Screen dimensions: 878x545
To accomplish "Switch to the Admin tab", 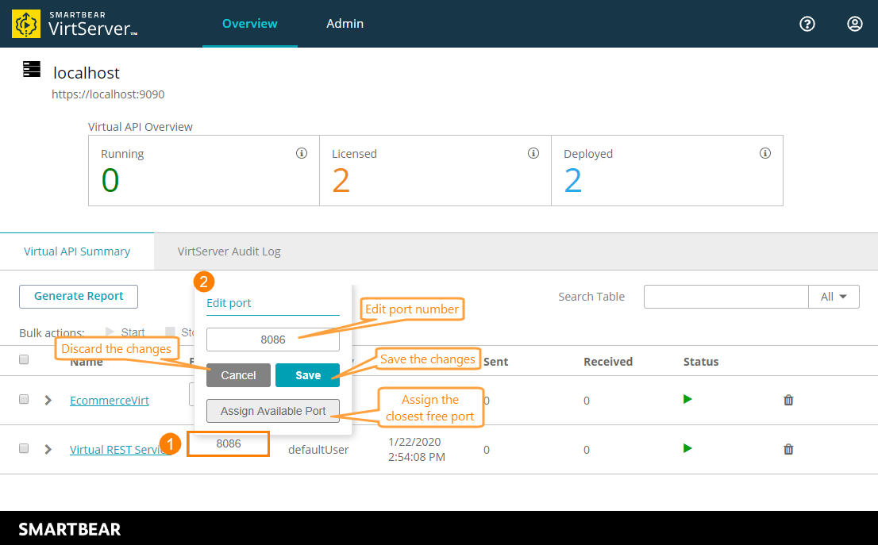I will click(x=345, y=24).
